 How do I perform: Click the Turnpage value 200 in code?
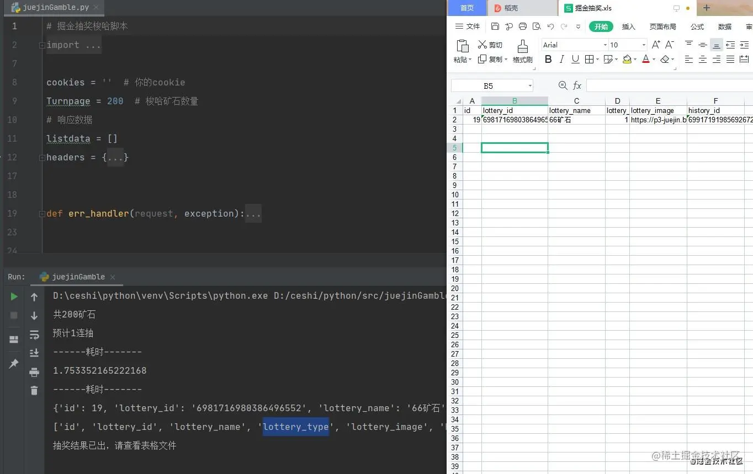pos(115,101)
